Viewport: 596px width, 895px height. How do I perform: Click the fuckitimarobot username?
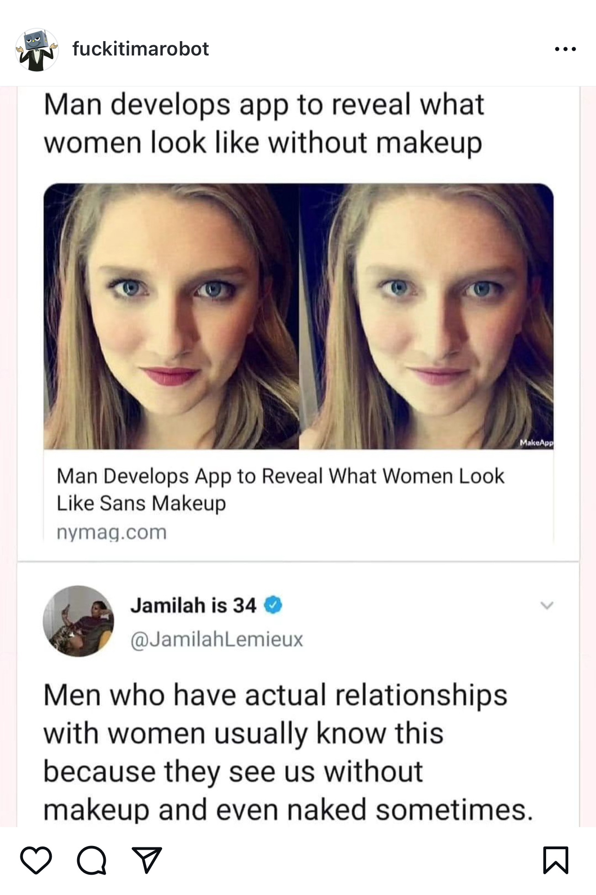(140, 49)
